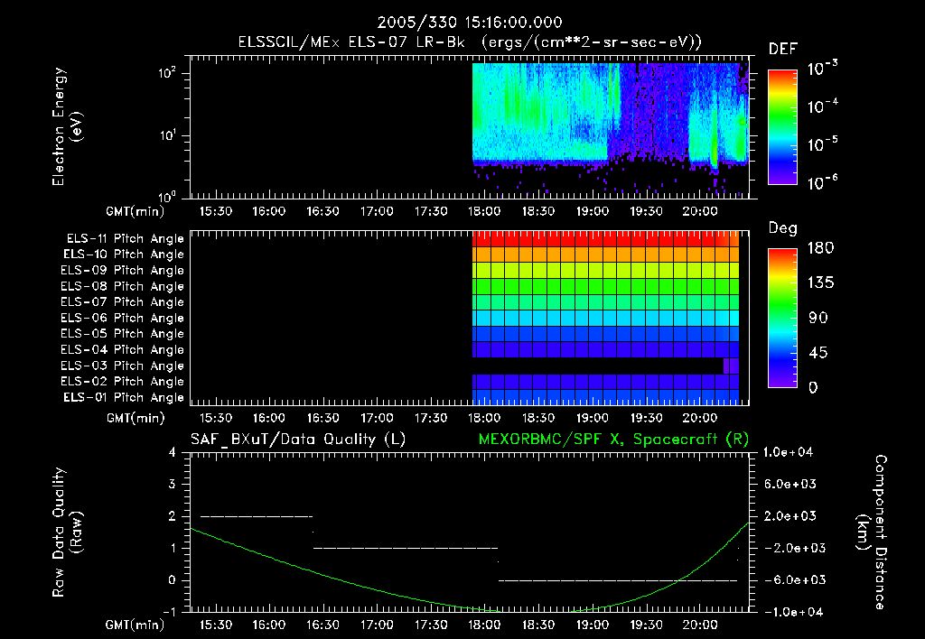The width and height of the screenshot is (925, 639).
Task: Click the data quality line segment at level 0
Action: (618, 580)
